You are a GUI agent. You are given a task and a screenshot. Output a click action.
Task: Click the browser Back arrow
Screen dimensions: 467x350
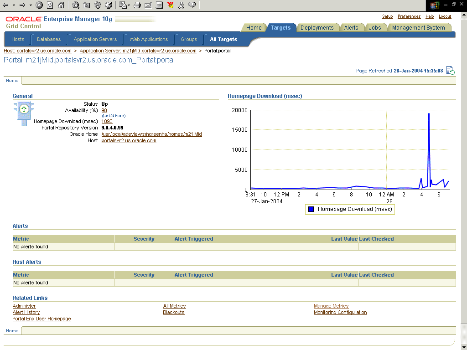[5, 5]
